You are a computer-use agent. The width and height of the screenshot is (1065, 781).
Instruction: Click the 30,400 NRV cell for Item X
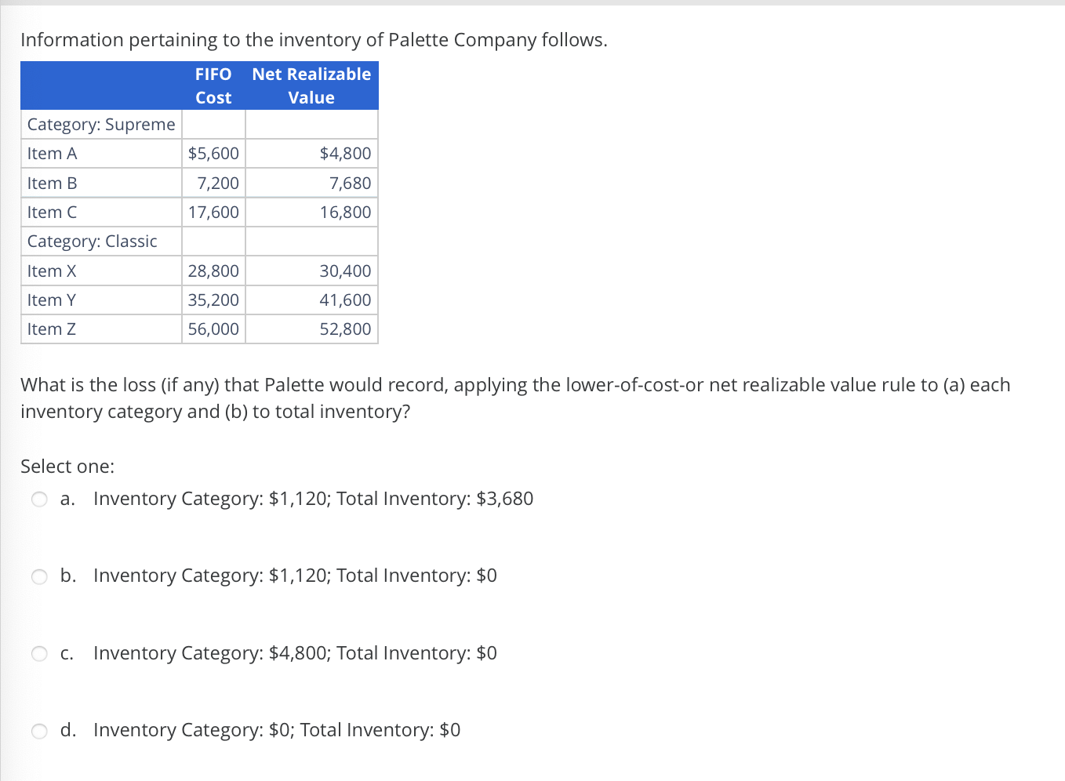(348, 271)
